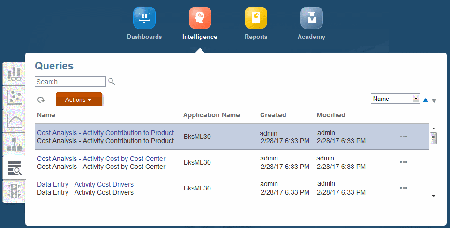
Task: Sort ascending with blue up triangle
Action: (x=426, y=100)
